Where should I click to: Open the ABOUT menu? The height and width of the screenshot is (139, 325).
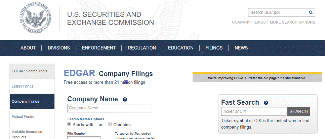coord(28,48)
